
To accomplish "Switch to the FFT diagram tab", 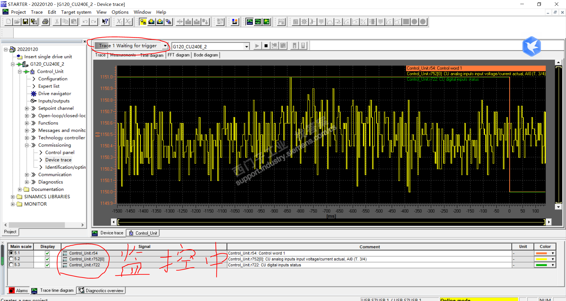I will coord(179,55).
